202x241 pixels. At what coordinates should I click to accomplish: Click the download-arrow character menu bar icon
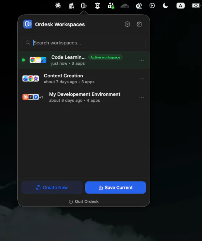[x=71, y=6]
